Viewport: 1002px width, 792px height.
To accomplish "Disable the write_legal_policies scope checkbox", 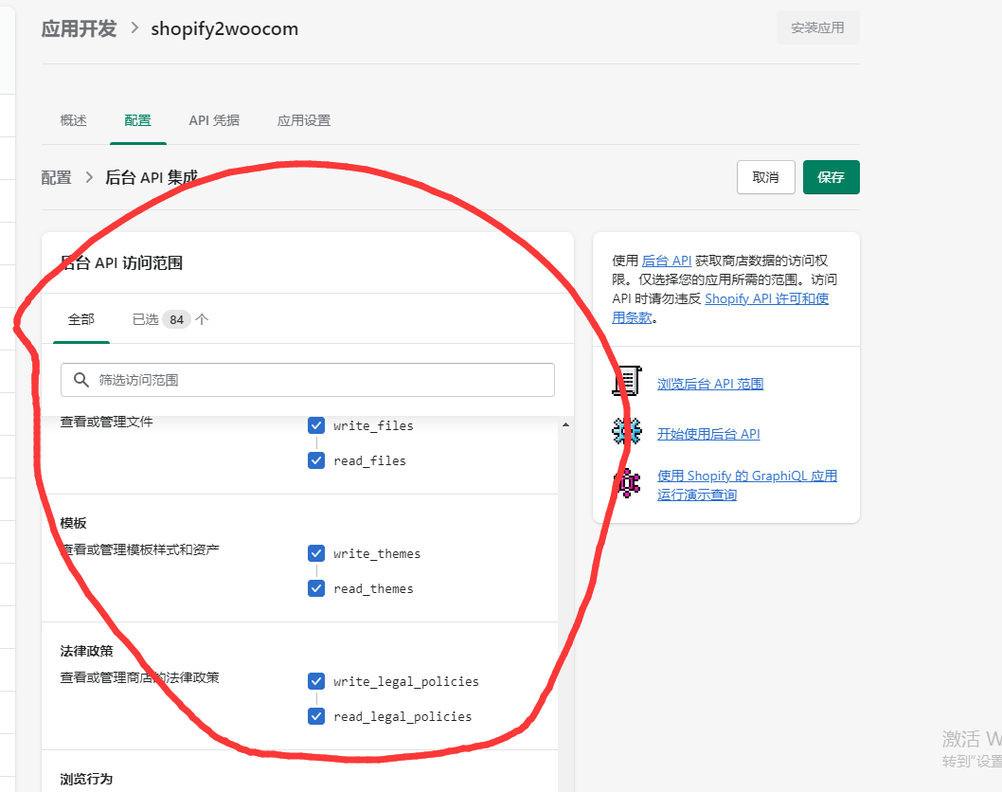I will [316, 681].
